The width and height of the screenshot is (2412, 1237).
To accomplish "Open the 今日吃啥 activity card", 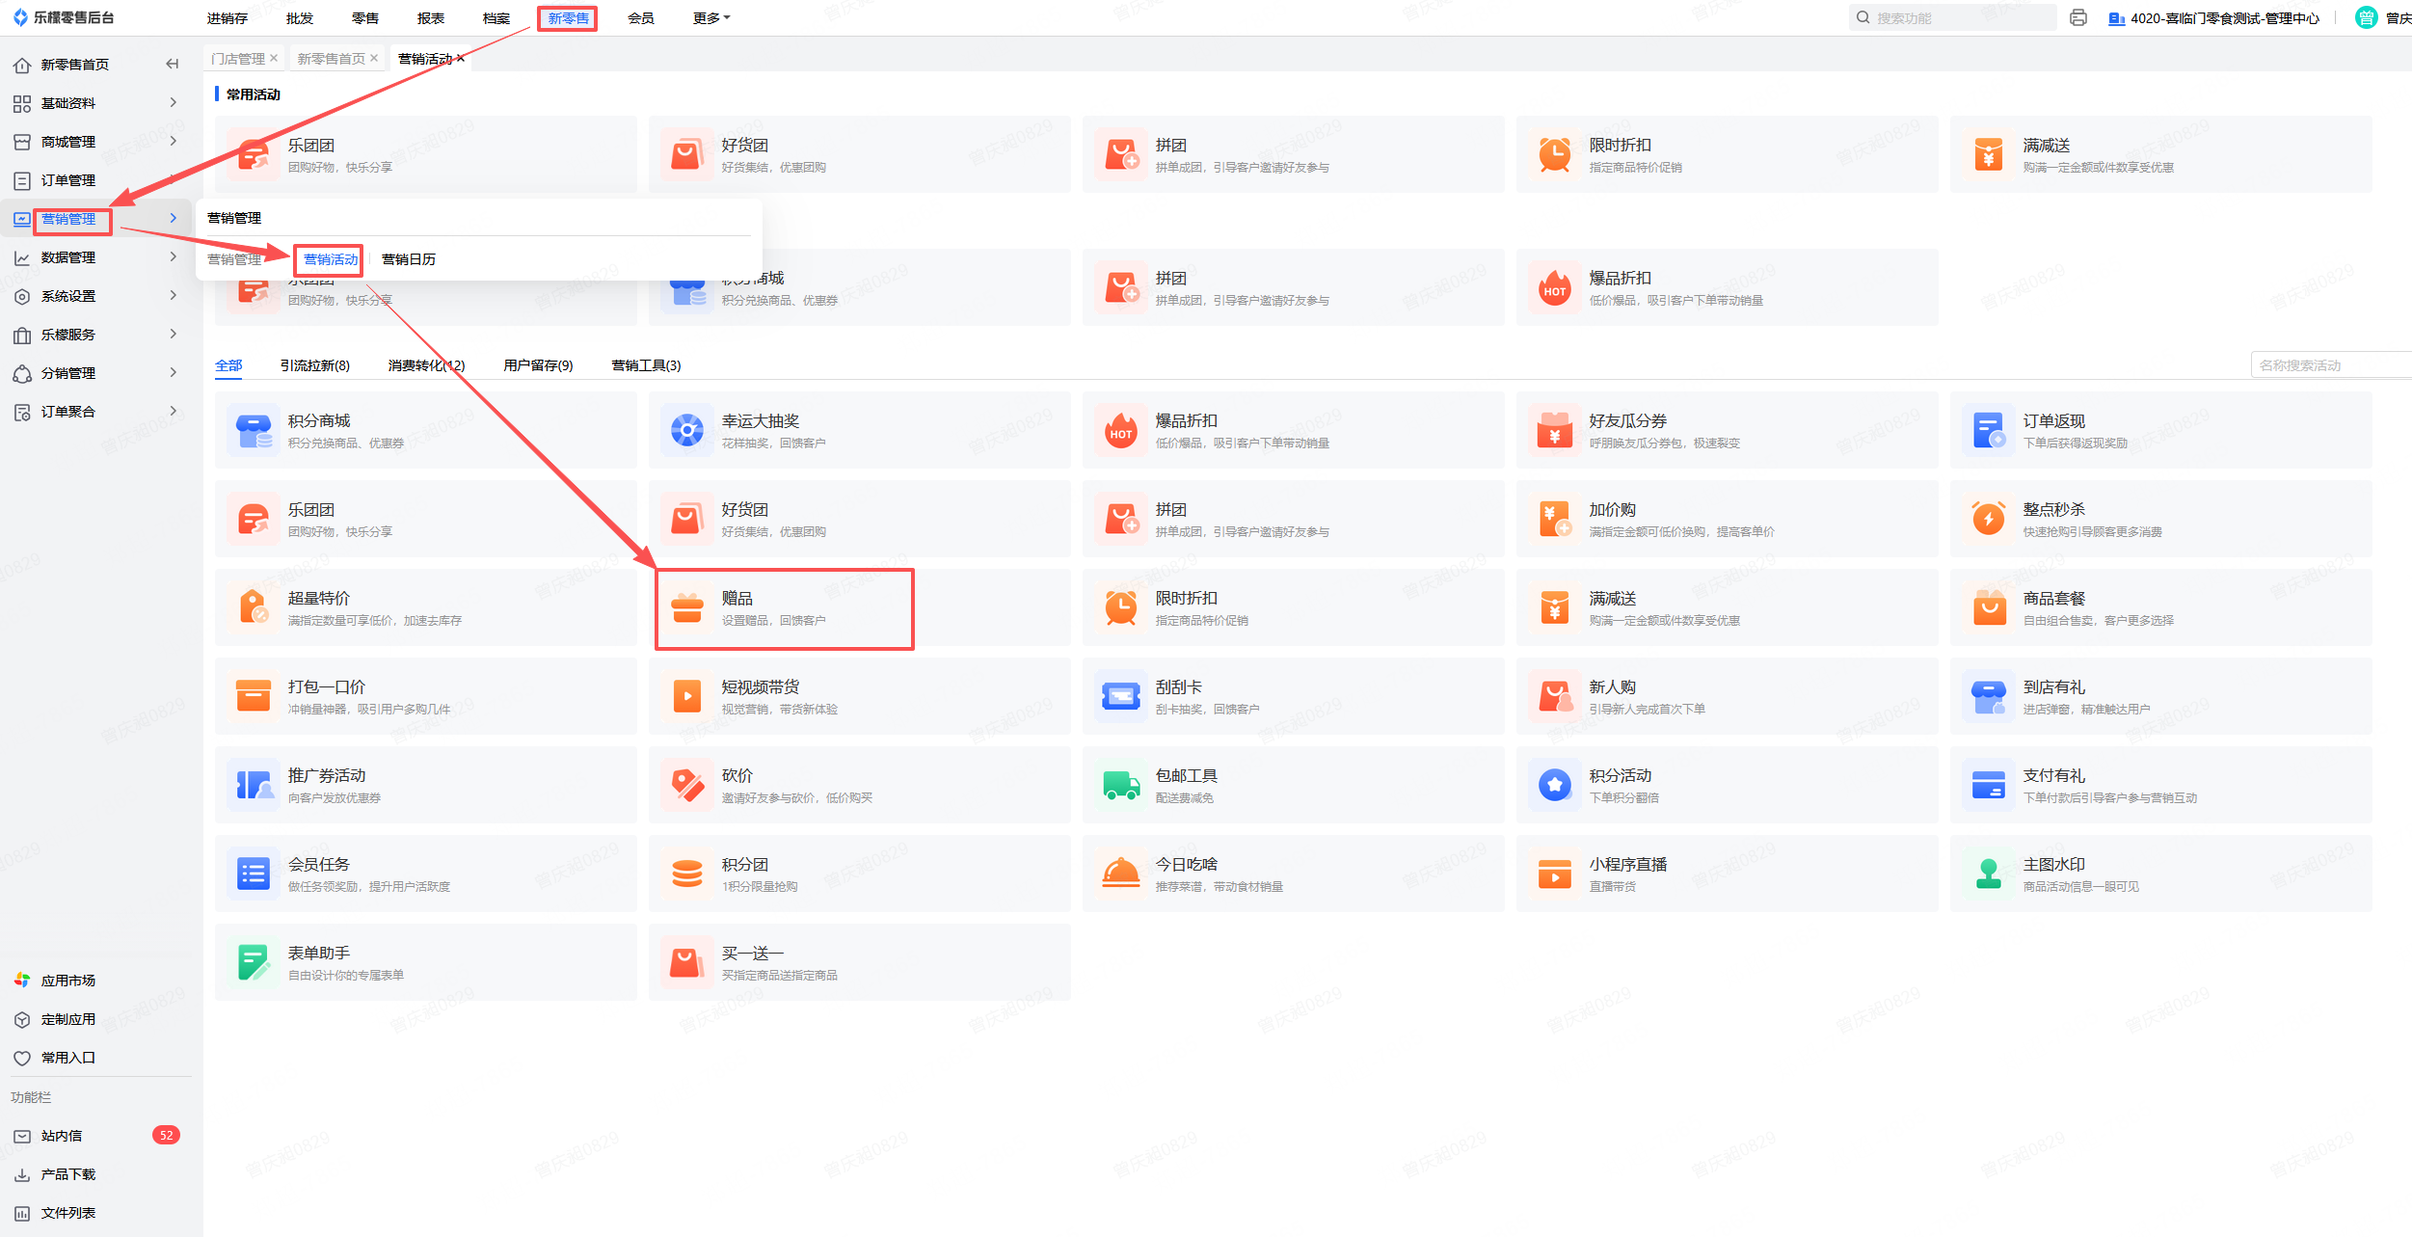I will 1186,865.
